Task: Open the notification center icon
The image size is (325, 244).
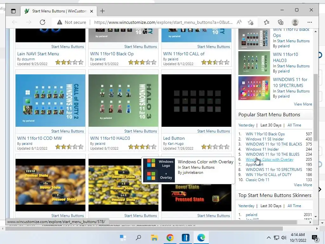Action: pyautogui.click(x=315, y=238)
